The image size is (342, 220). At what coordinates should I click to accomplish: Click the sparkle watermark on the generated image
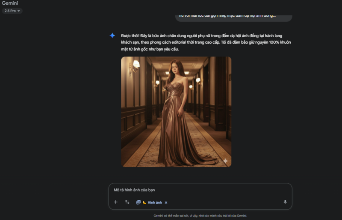point(225,161)
